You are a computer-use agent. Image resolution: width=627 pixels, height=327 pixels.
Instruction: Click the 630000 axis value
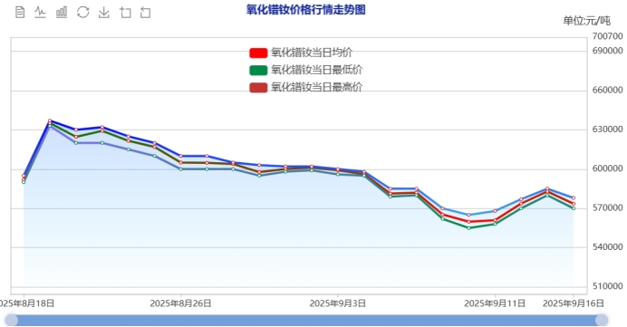pos(607,130)
